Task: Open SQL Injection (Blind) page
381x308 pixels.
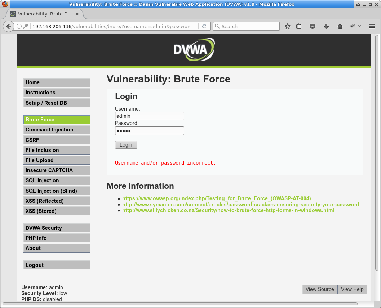Action: (57, 191)
